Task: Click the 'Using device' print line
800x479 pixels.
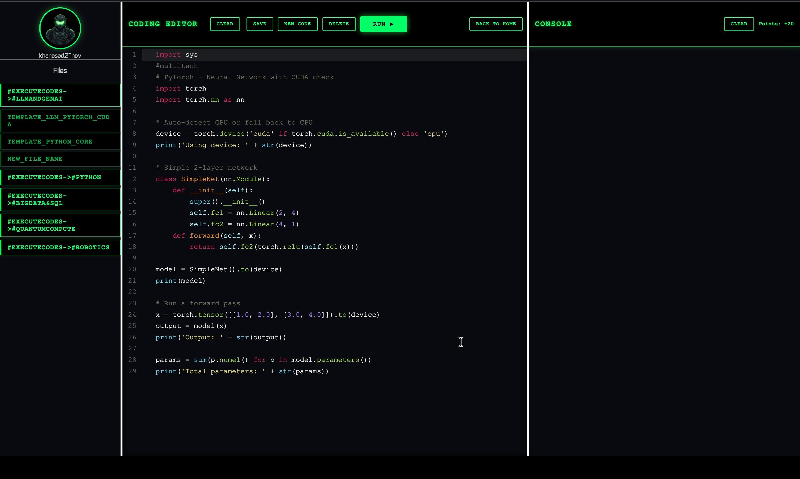Action: click(233, 145)
